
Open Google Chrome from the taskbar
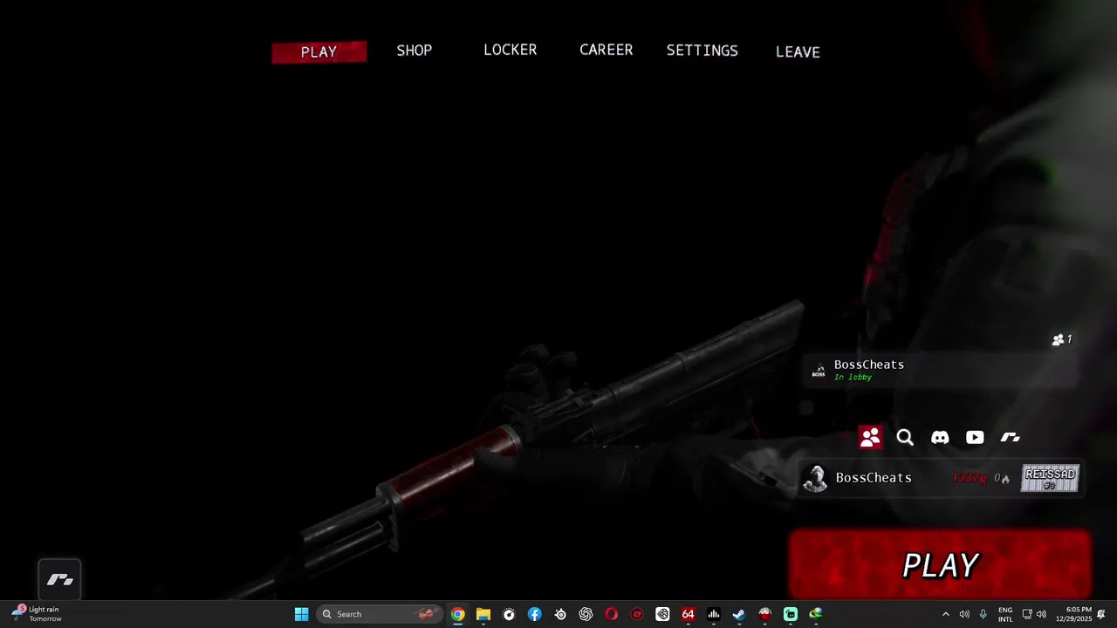click(457, 614)
